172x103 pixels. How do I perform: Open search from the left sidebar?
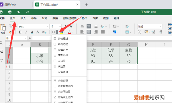(1, 43)
